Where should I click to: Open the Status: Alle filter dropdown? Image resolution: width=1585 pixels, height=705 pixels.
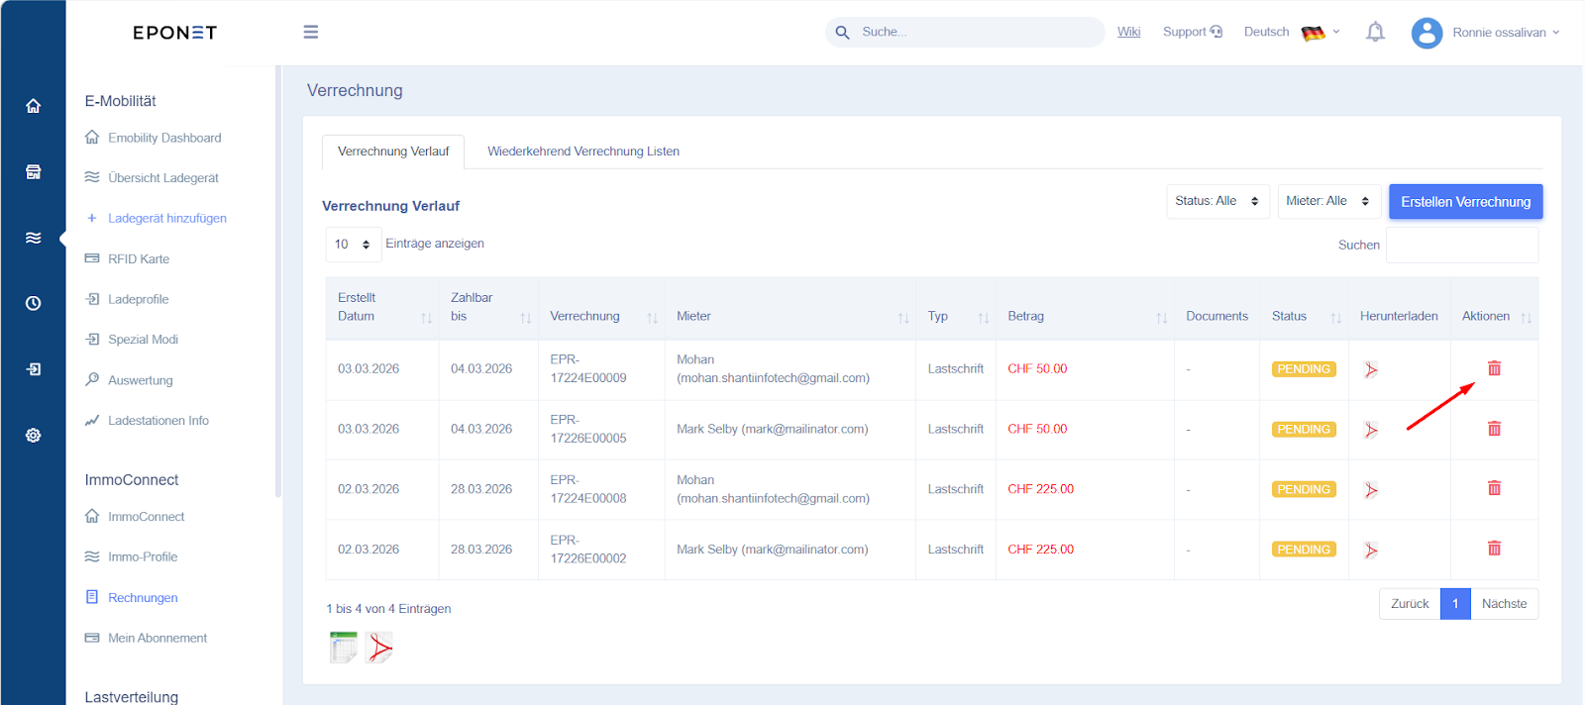click(x=1216, y=201)
